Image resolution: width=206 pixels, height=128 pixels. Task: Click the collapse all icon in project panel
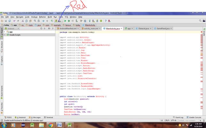(x=45, y=28)
